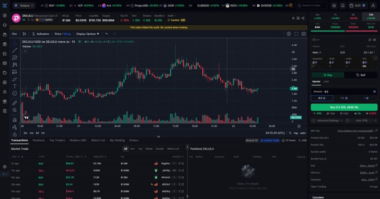Open the Solana chain dropdown
The height and width of the screenshot is (199, 380).
(x=24, y=5)
